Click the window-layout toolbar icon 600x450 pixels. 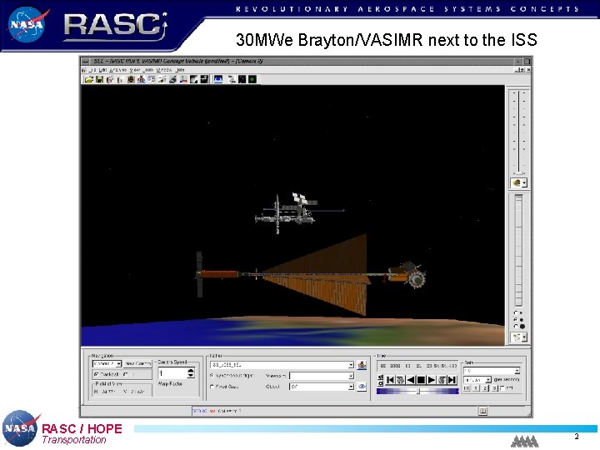(152, 79)
